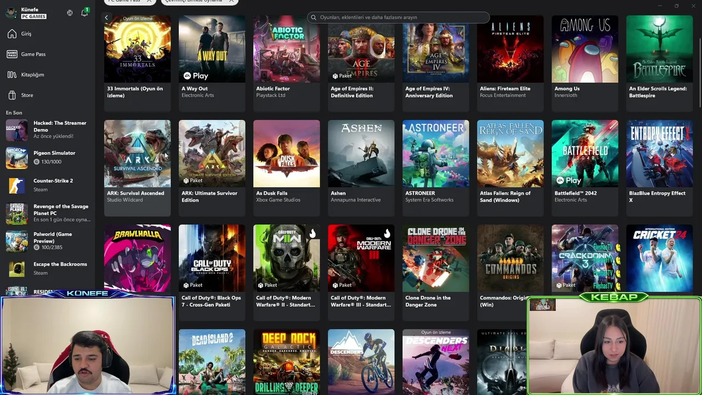Open Cricket 24 game cover
Viewport: 702px width, 395px height.
pyautogui.click(x=659, y=258)
